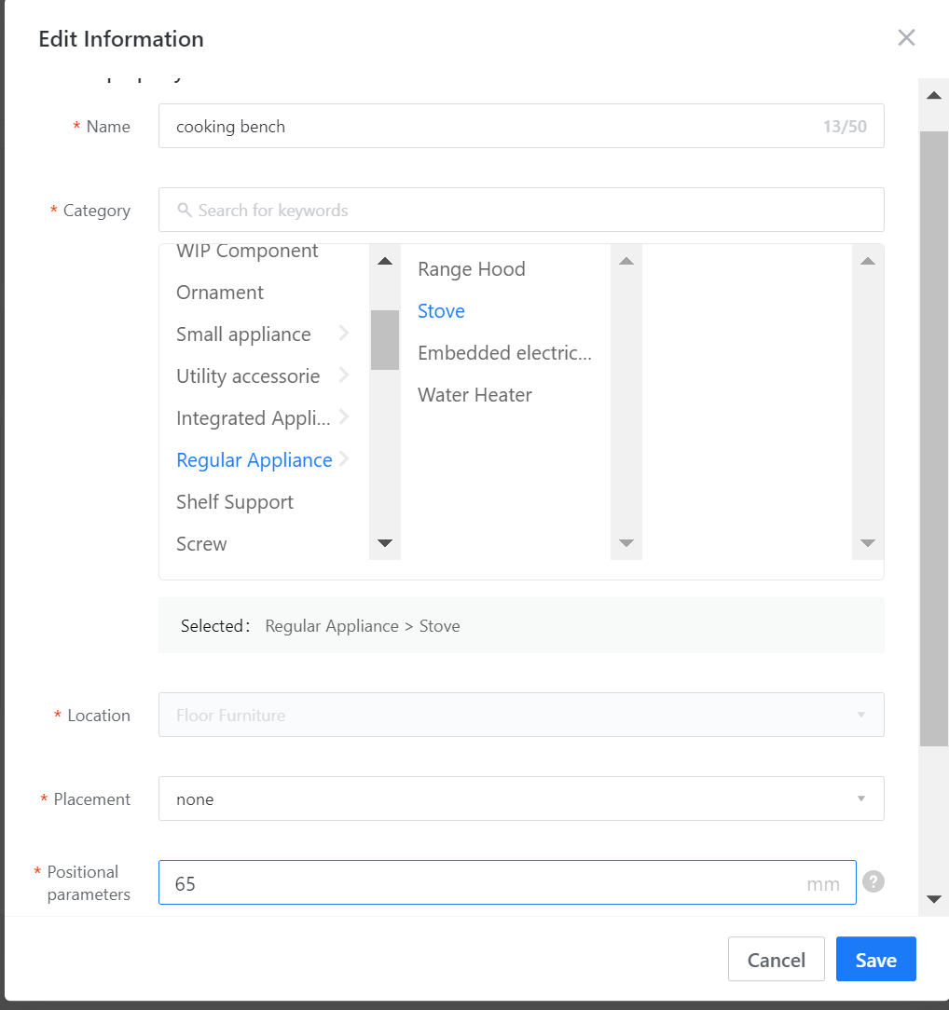The image size is (949, 1010).
Task: Click the help icon beside Positional parameters
Action: [873, 881]
